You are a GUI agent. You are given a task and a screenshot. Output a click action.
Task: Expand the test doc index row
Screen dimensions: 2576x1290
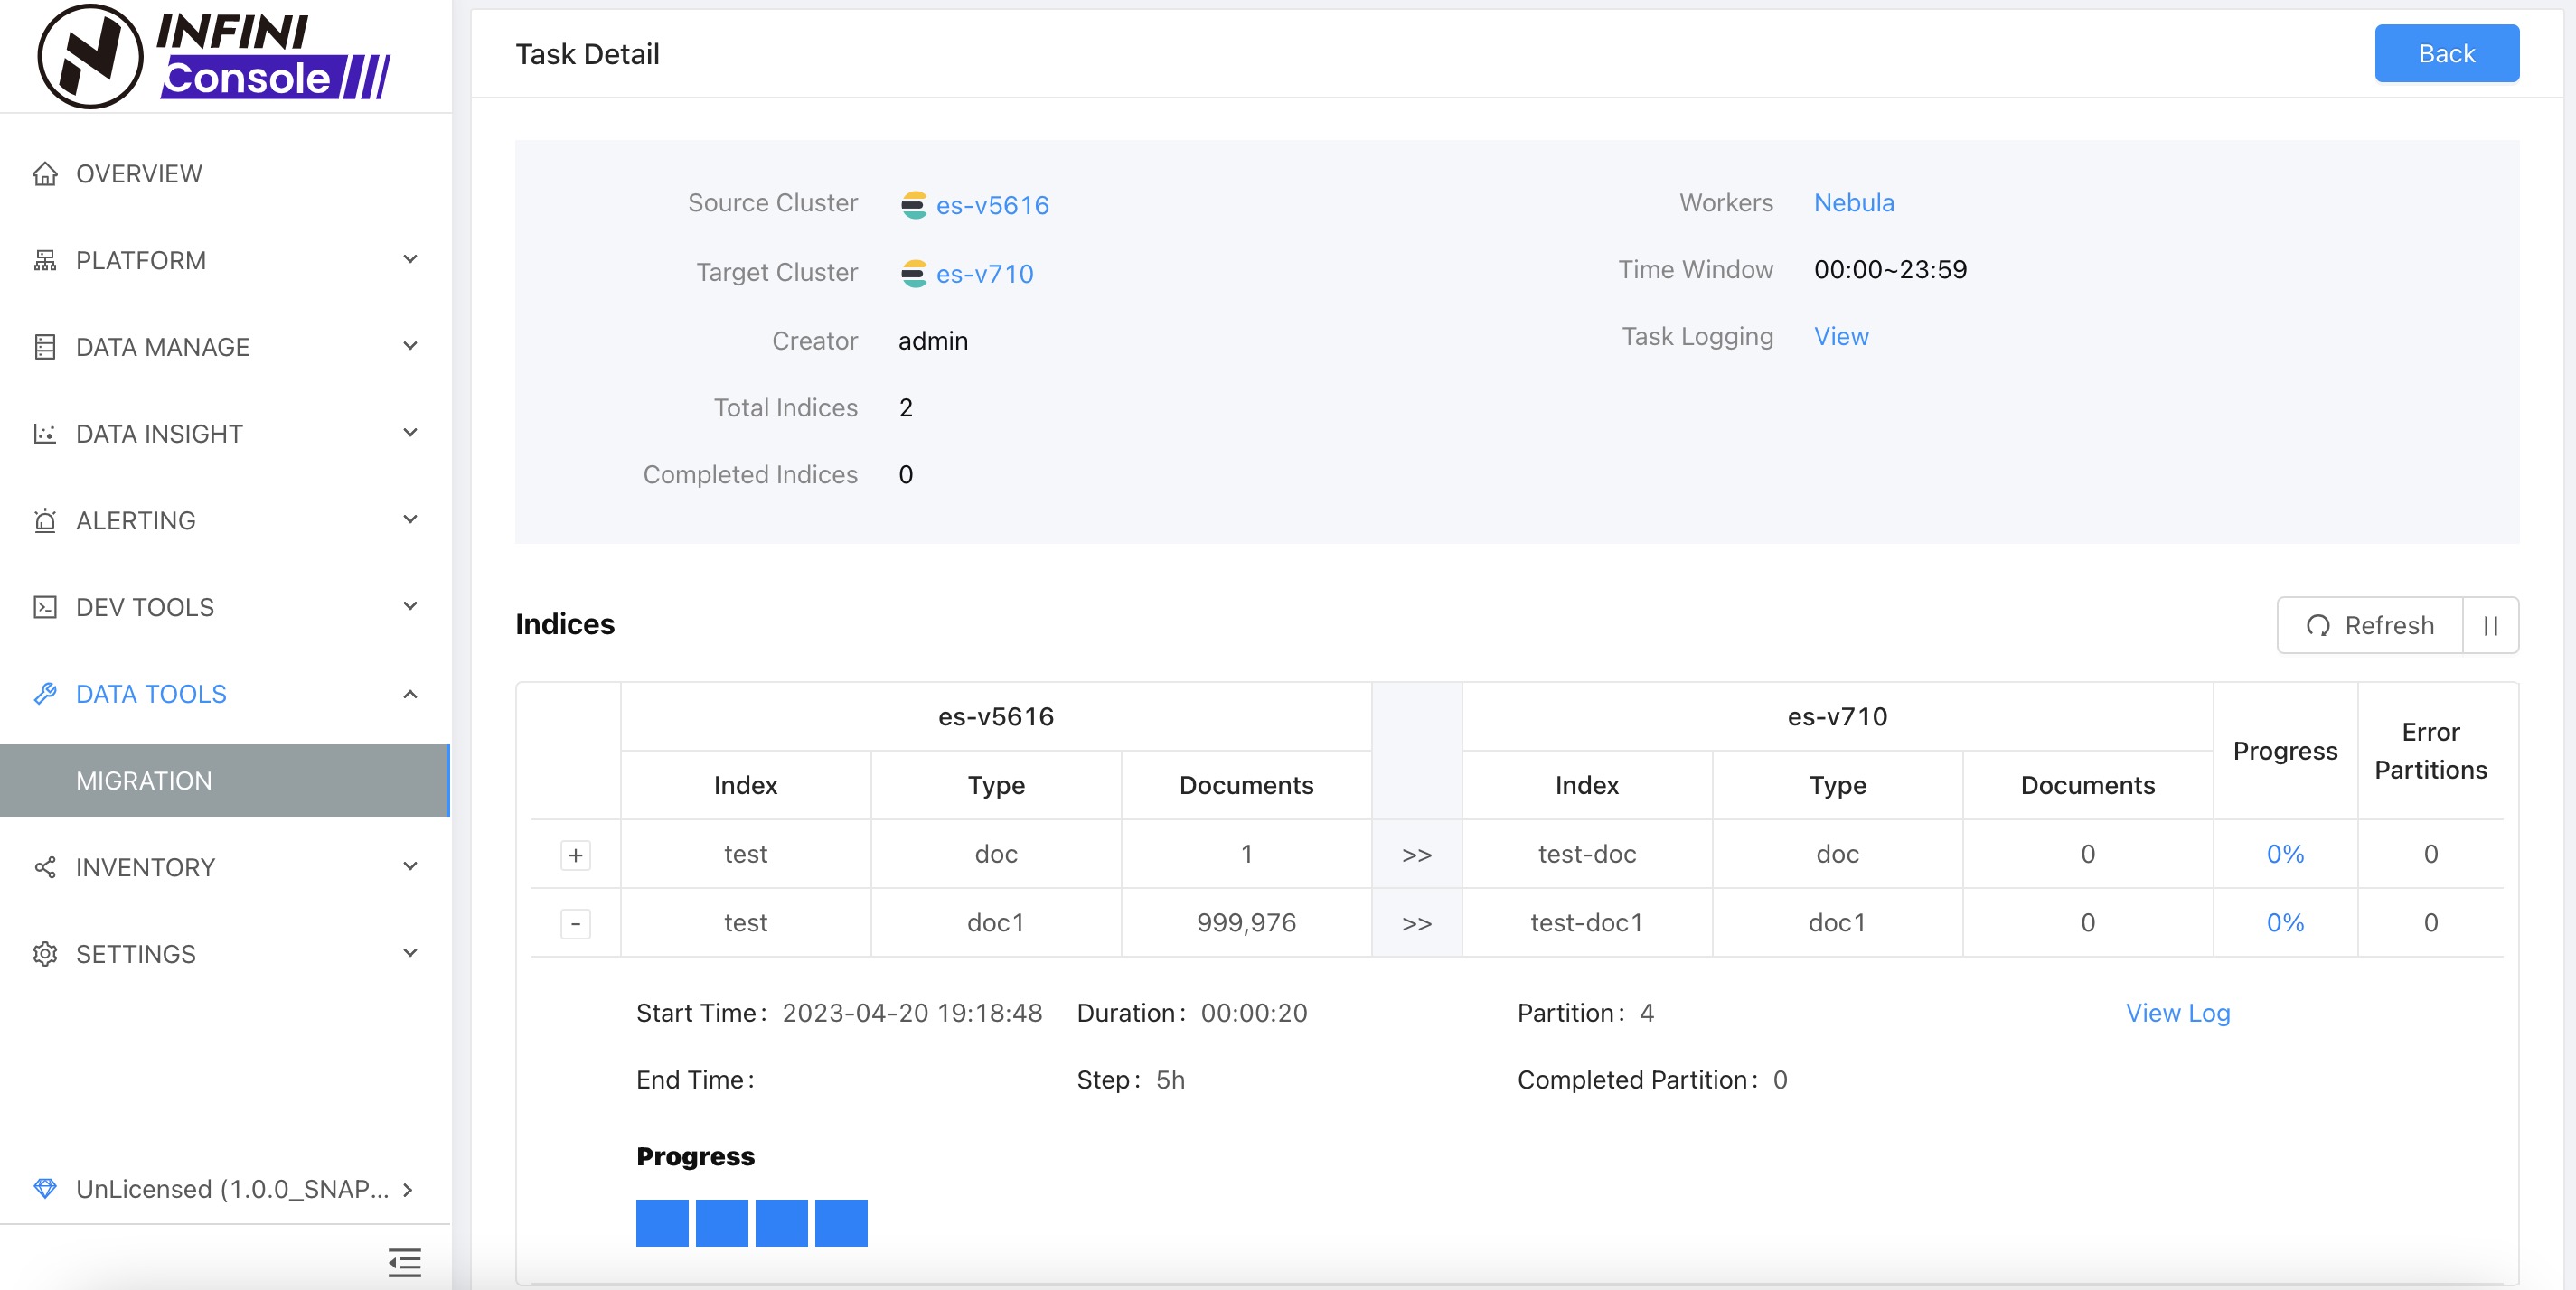[575, 855]
